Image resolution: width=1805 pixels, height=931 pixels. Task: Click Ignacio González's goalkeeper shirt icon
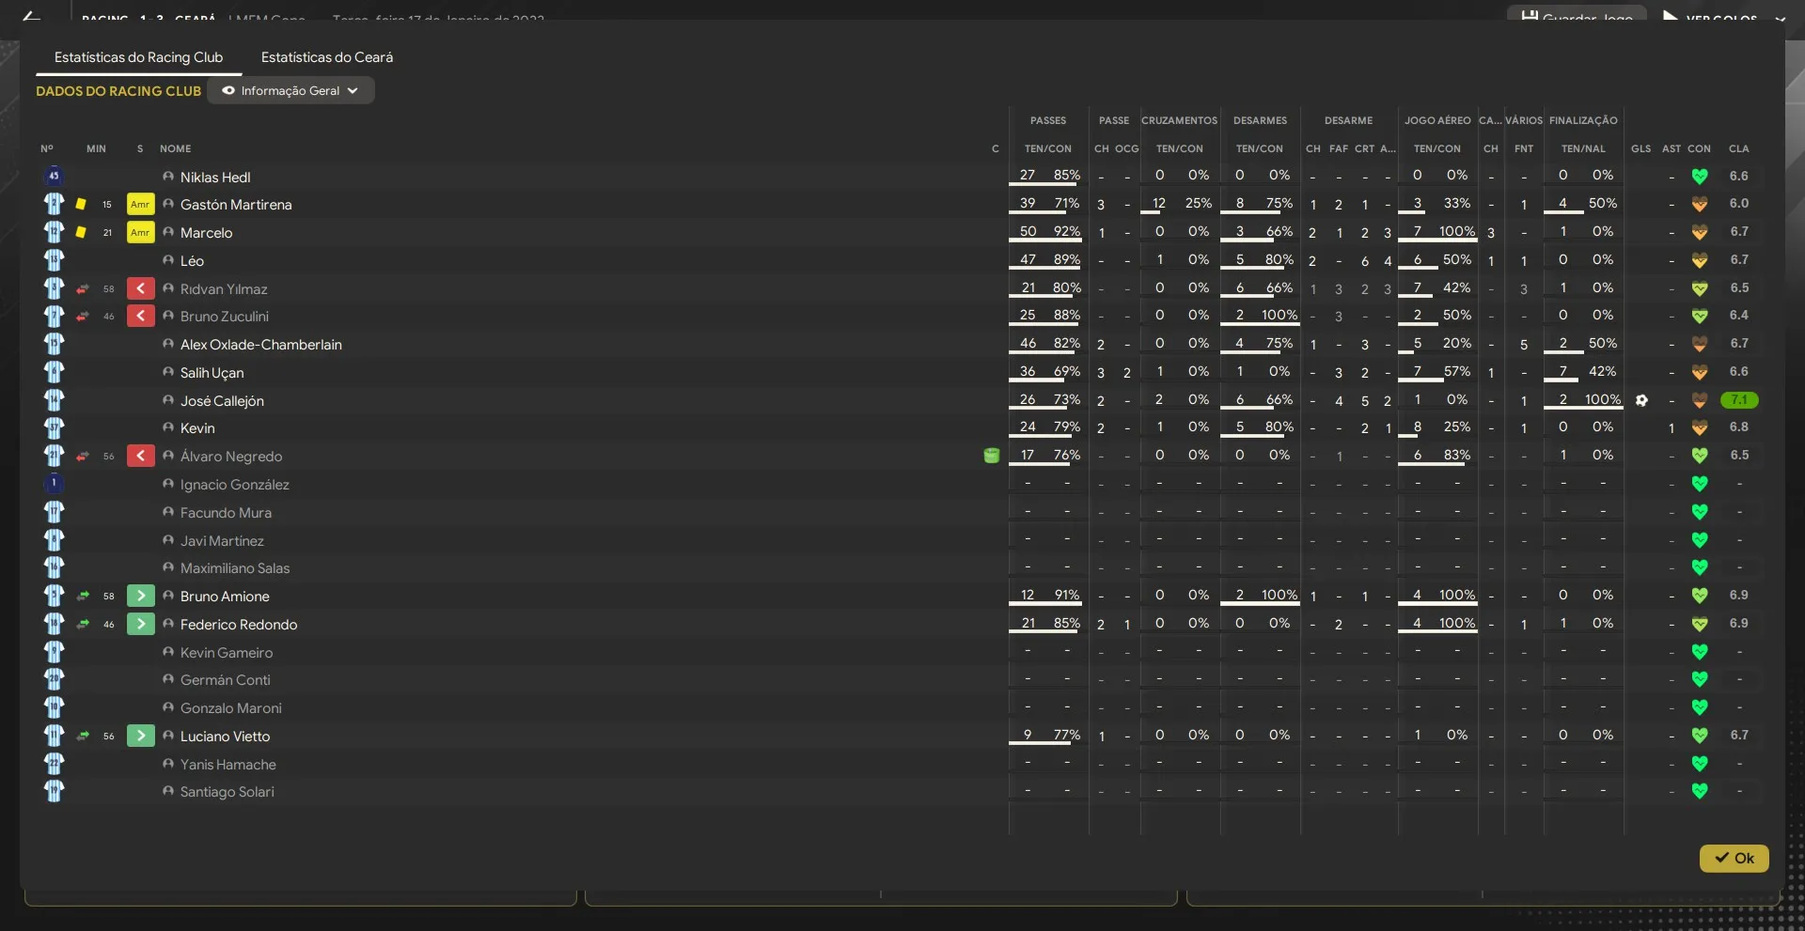click(54, 484)
